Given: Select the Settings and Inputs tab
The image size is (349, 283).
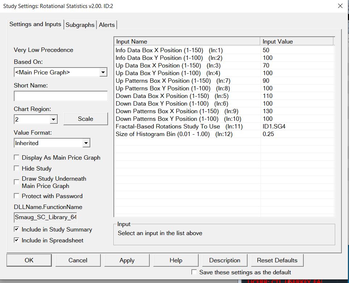Looking at the screenshot, I should pos(35,24).
